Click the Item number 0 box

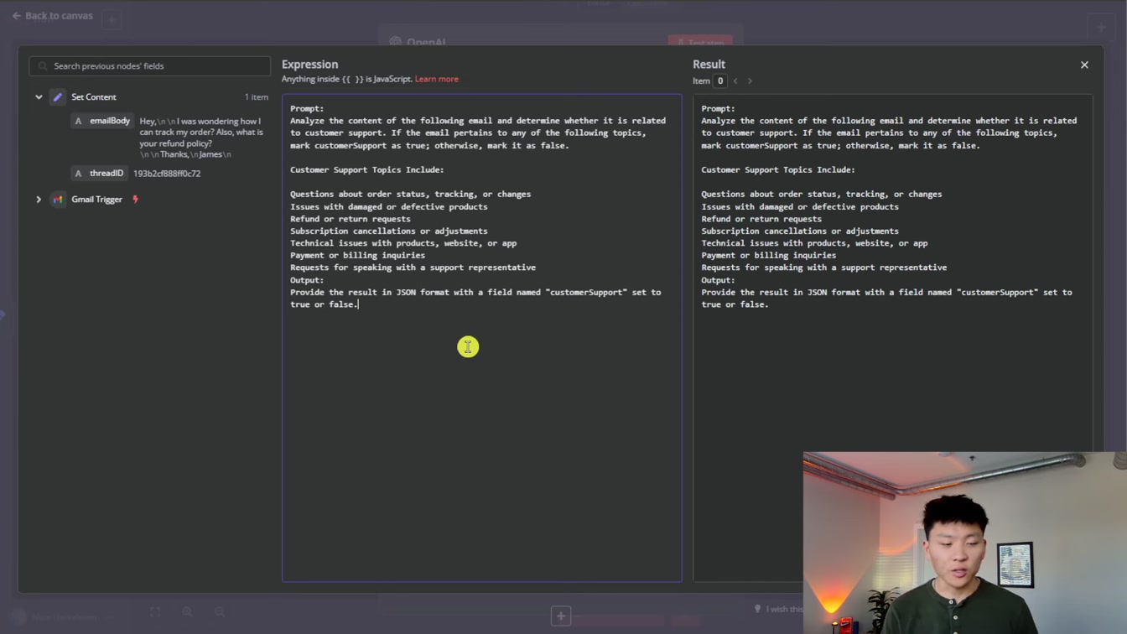coord(719,81)
